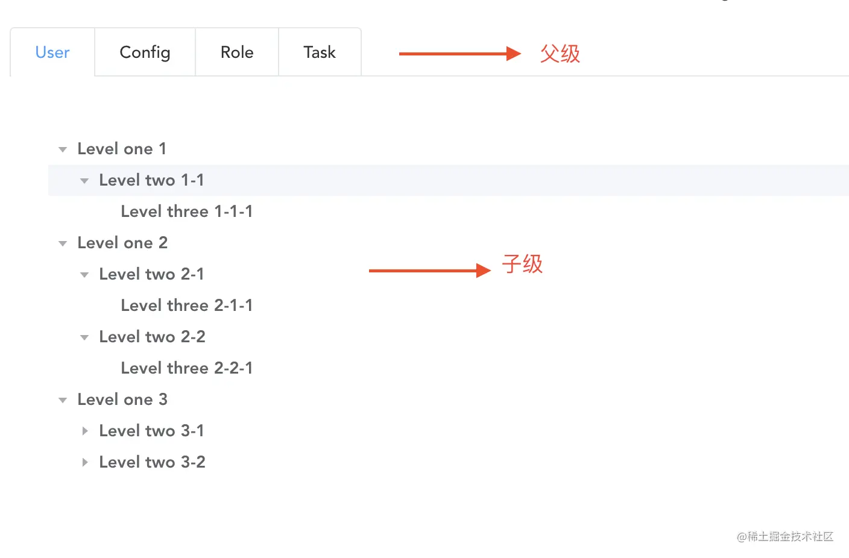Image resolution: width=849 pixels, height=558 pixels.
Task: Select the Level three 1-1-1 item
Action: click(186, 212)
